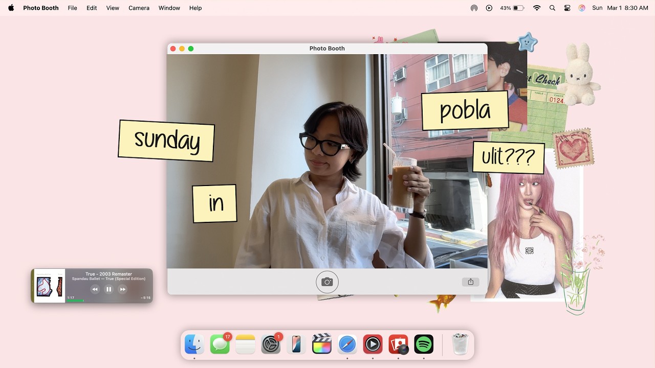Skip back in the music player widget
The height and width of the screenshot is (368, 655).
coord(95,289)
